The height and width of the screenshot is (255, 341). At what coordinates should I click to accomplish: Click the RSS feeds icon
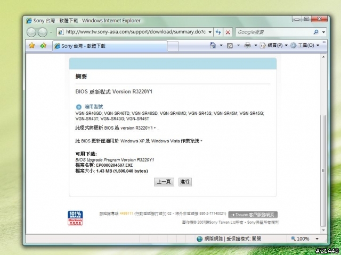pyautogui.click(x=230, y=45)
